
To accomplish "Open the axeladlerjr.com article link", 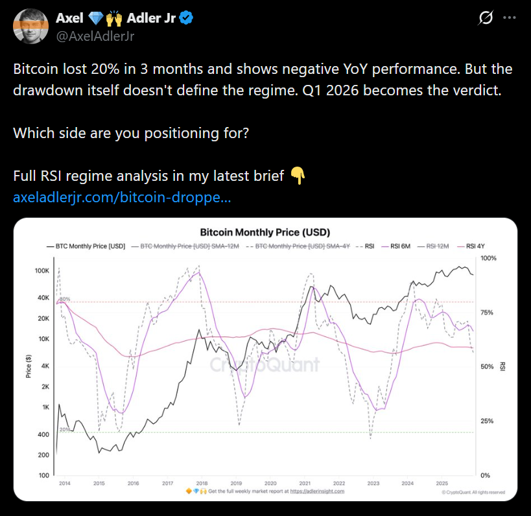I will 122,197.
